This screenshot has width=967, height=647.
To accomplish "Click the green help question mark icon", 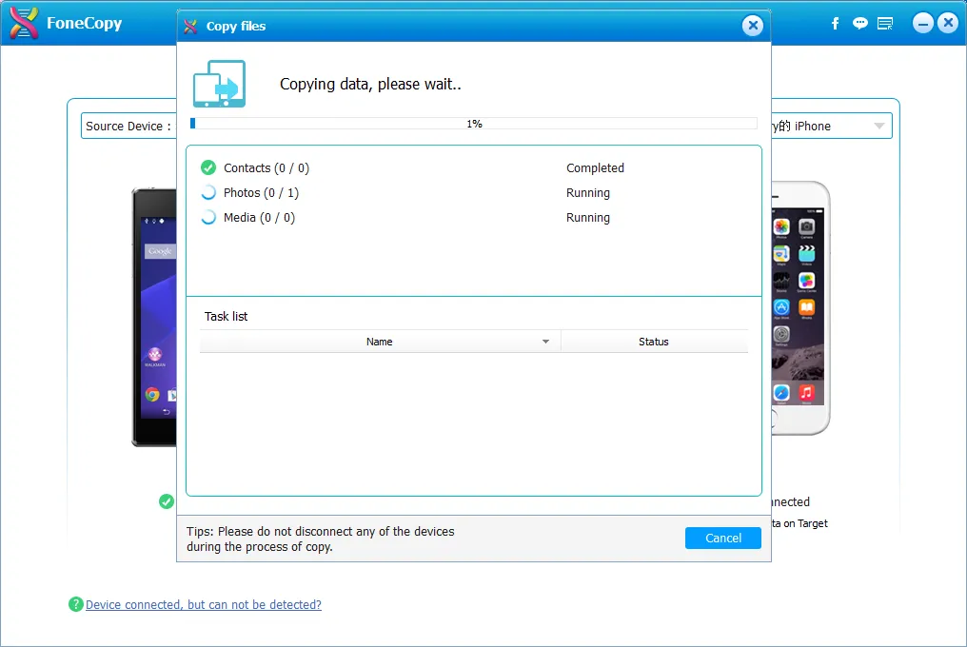I will (x=76, y=604).
